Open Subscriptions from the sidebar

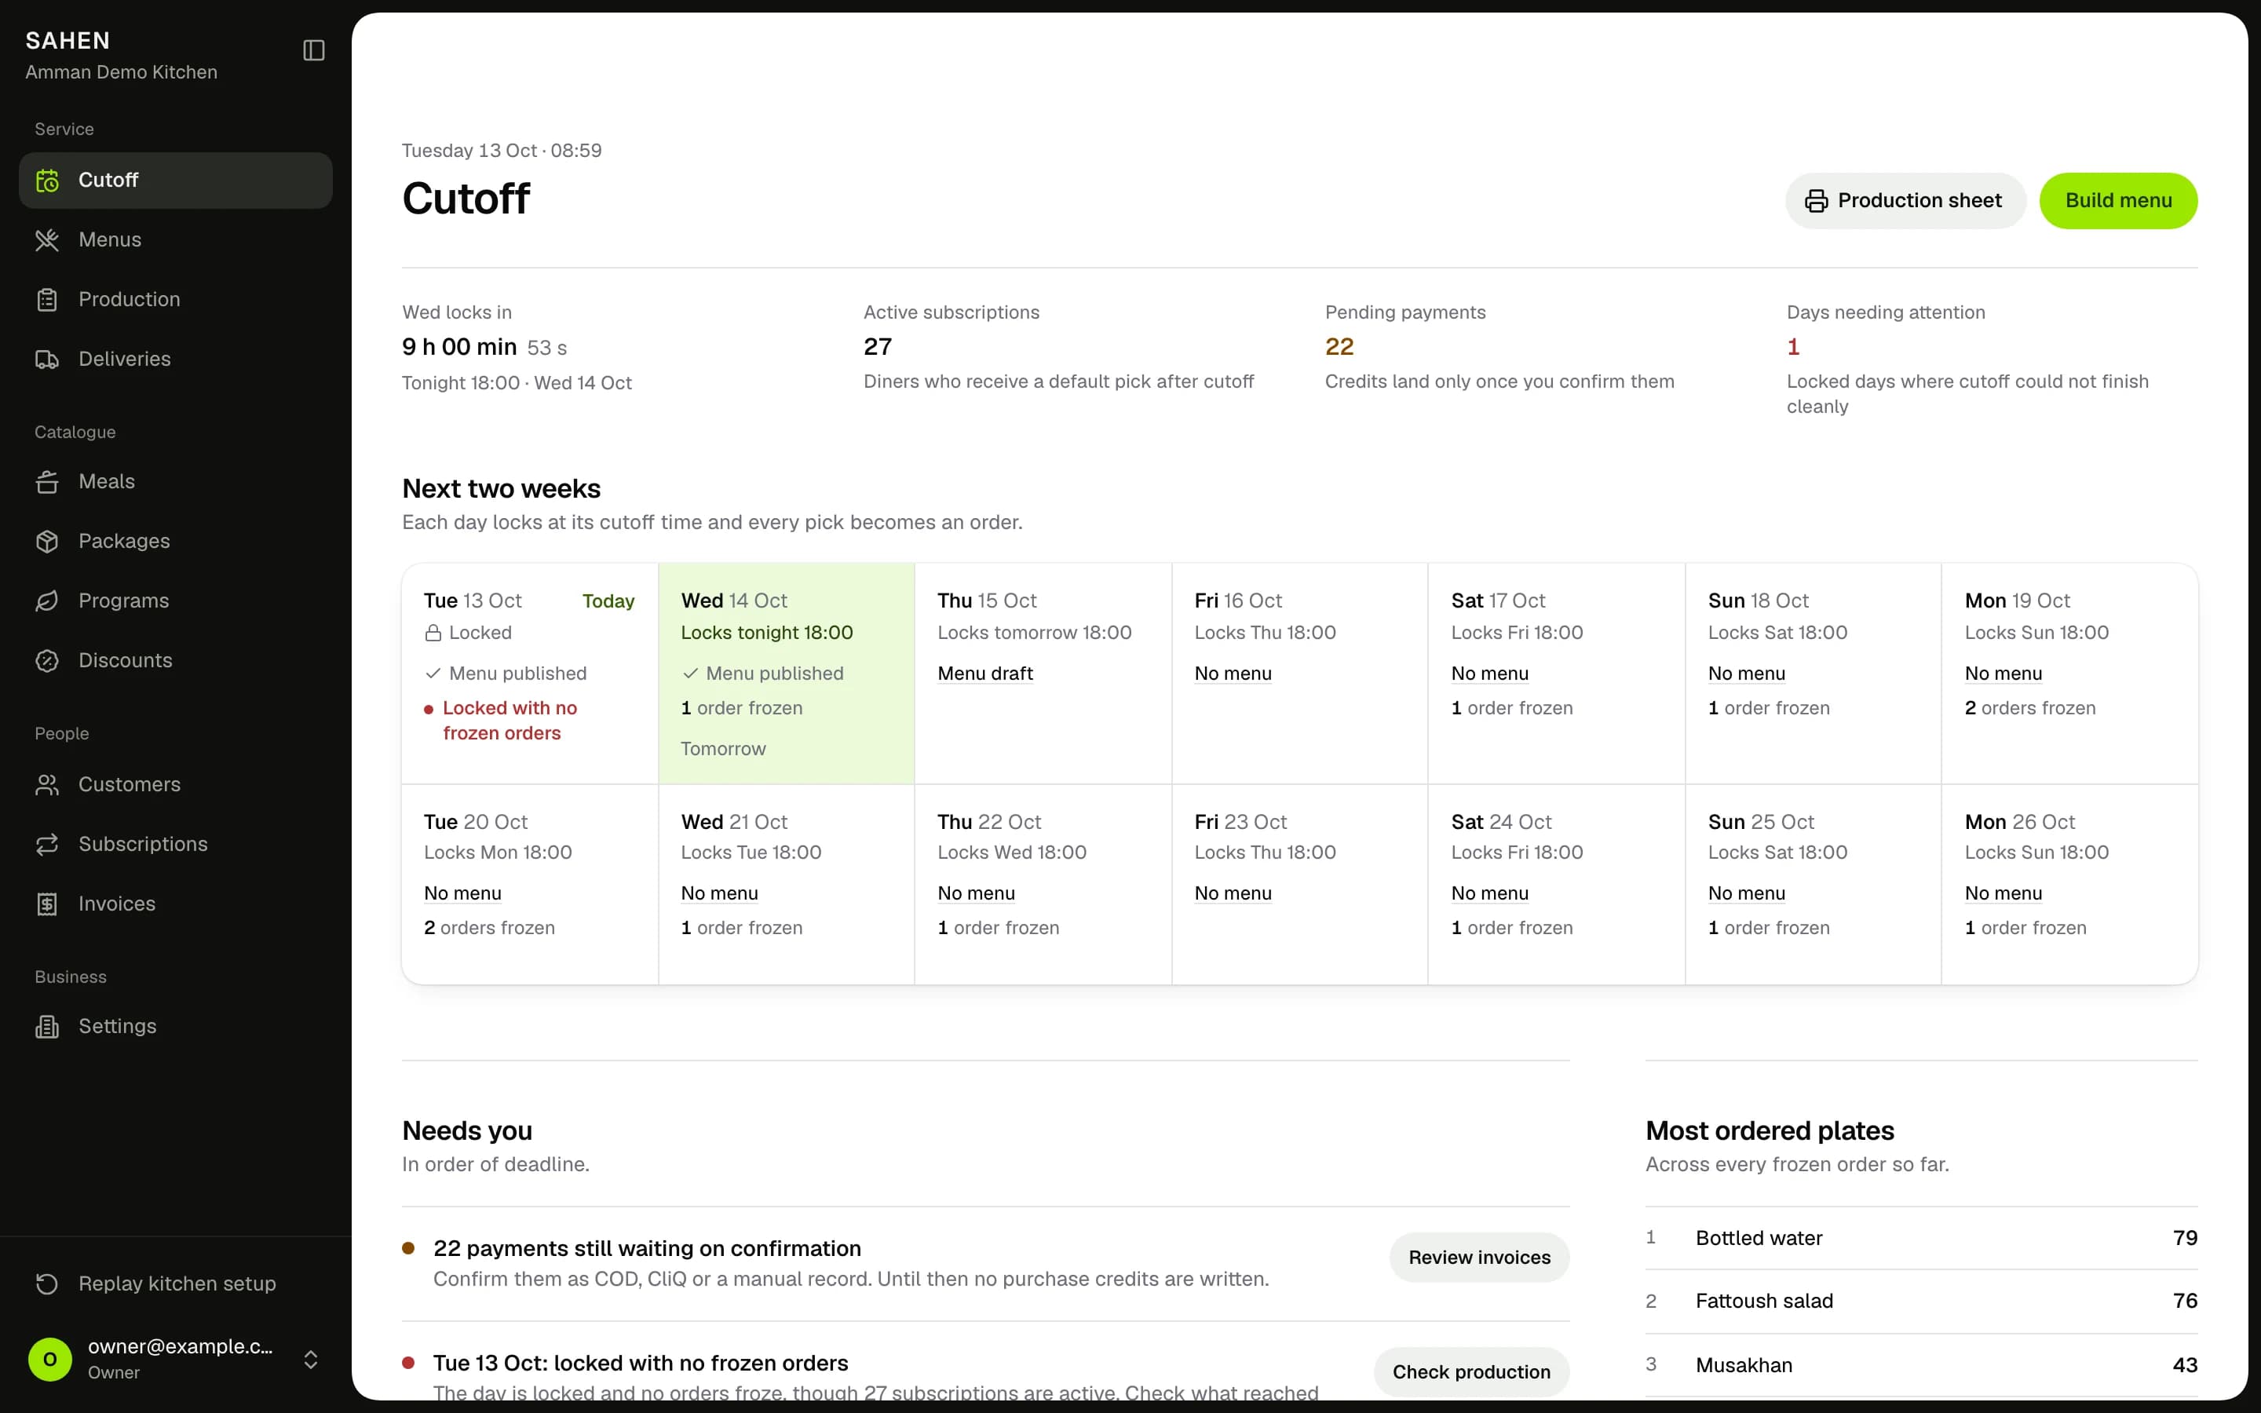[x=176, y=845]
